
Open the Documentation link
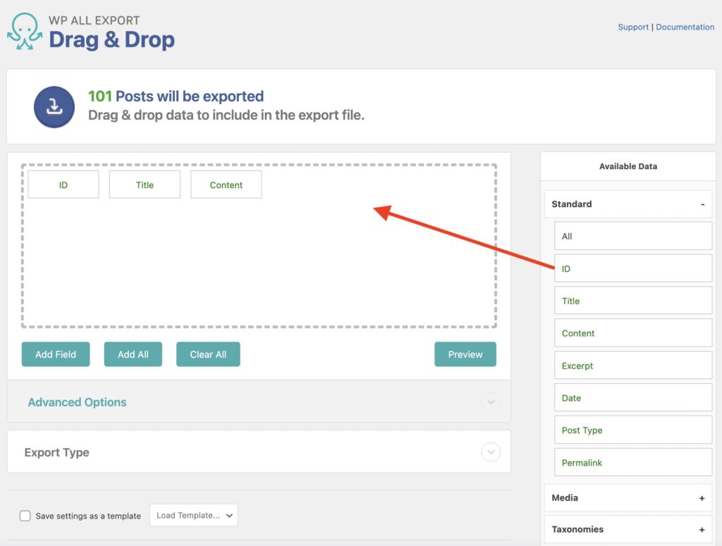point(685,27)
